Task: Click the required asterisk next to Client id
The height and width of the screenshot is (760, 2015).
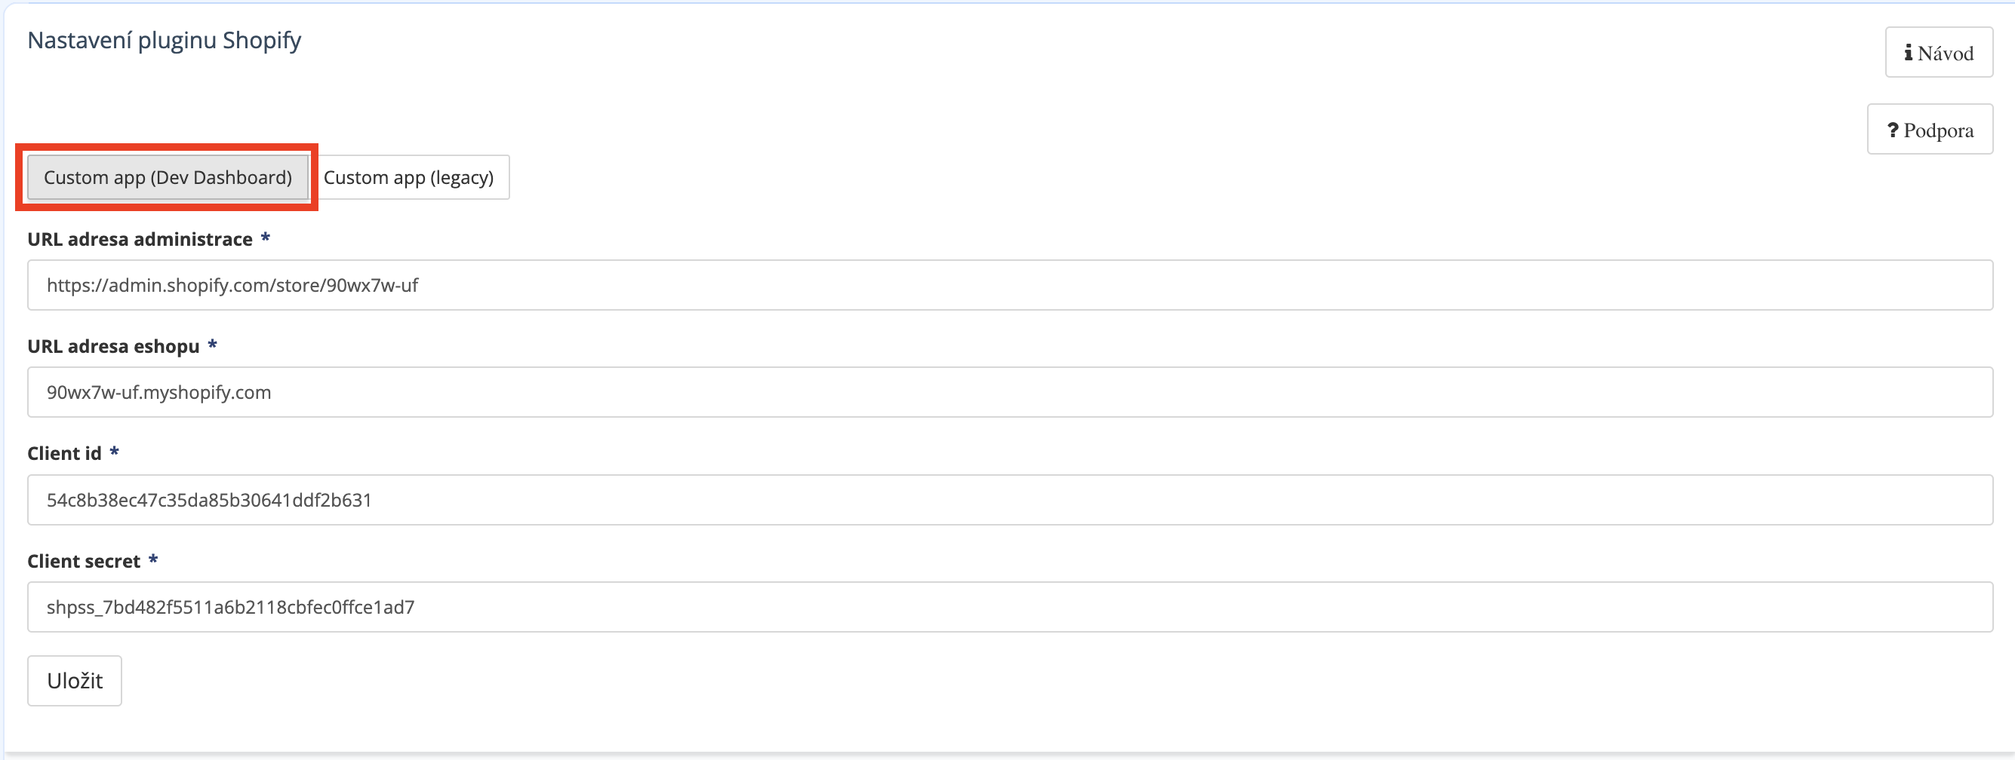Action: [x=114, y=452]
